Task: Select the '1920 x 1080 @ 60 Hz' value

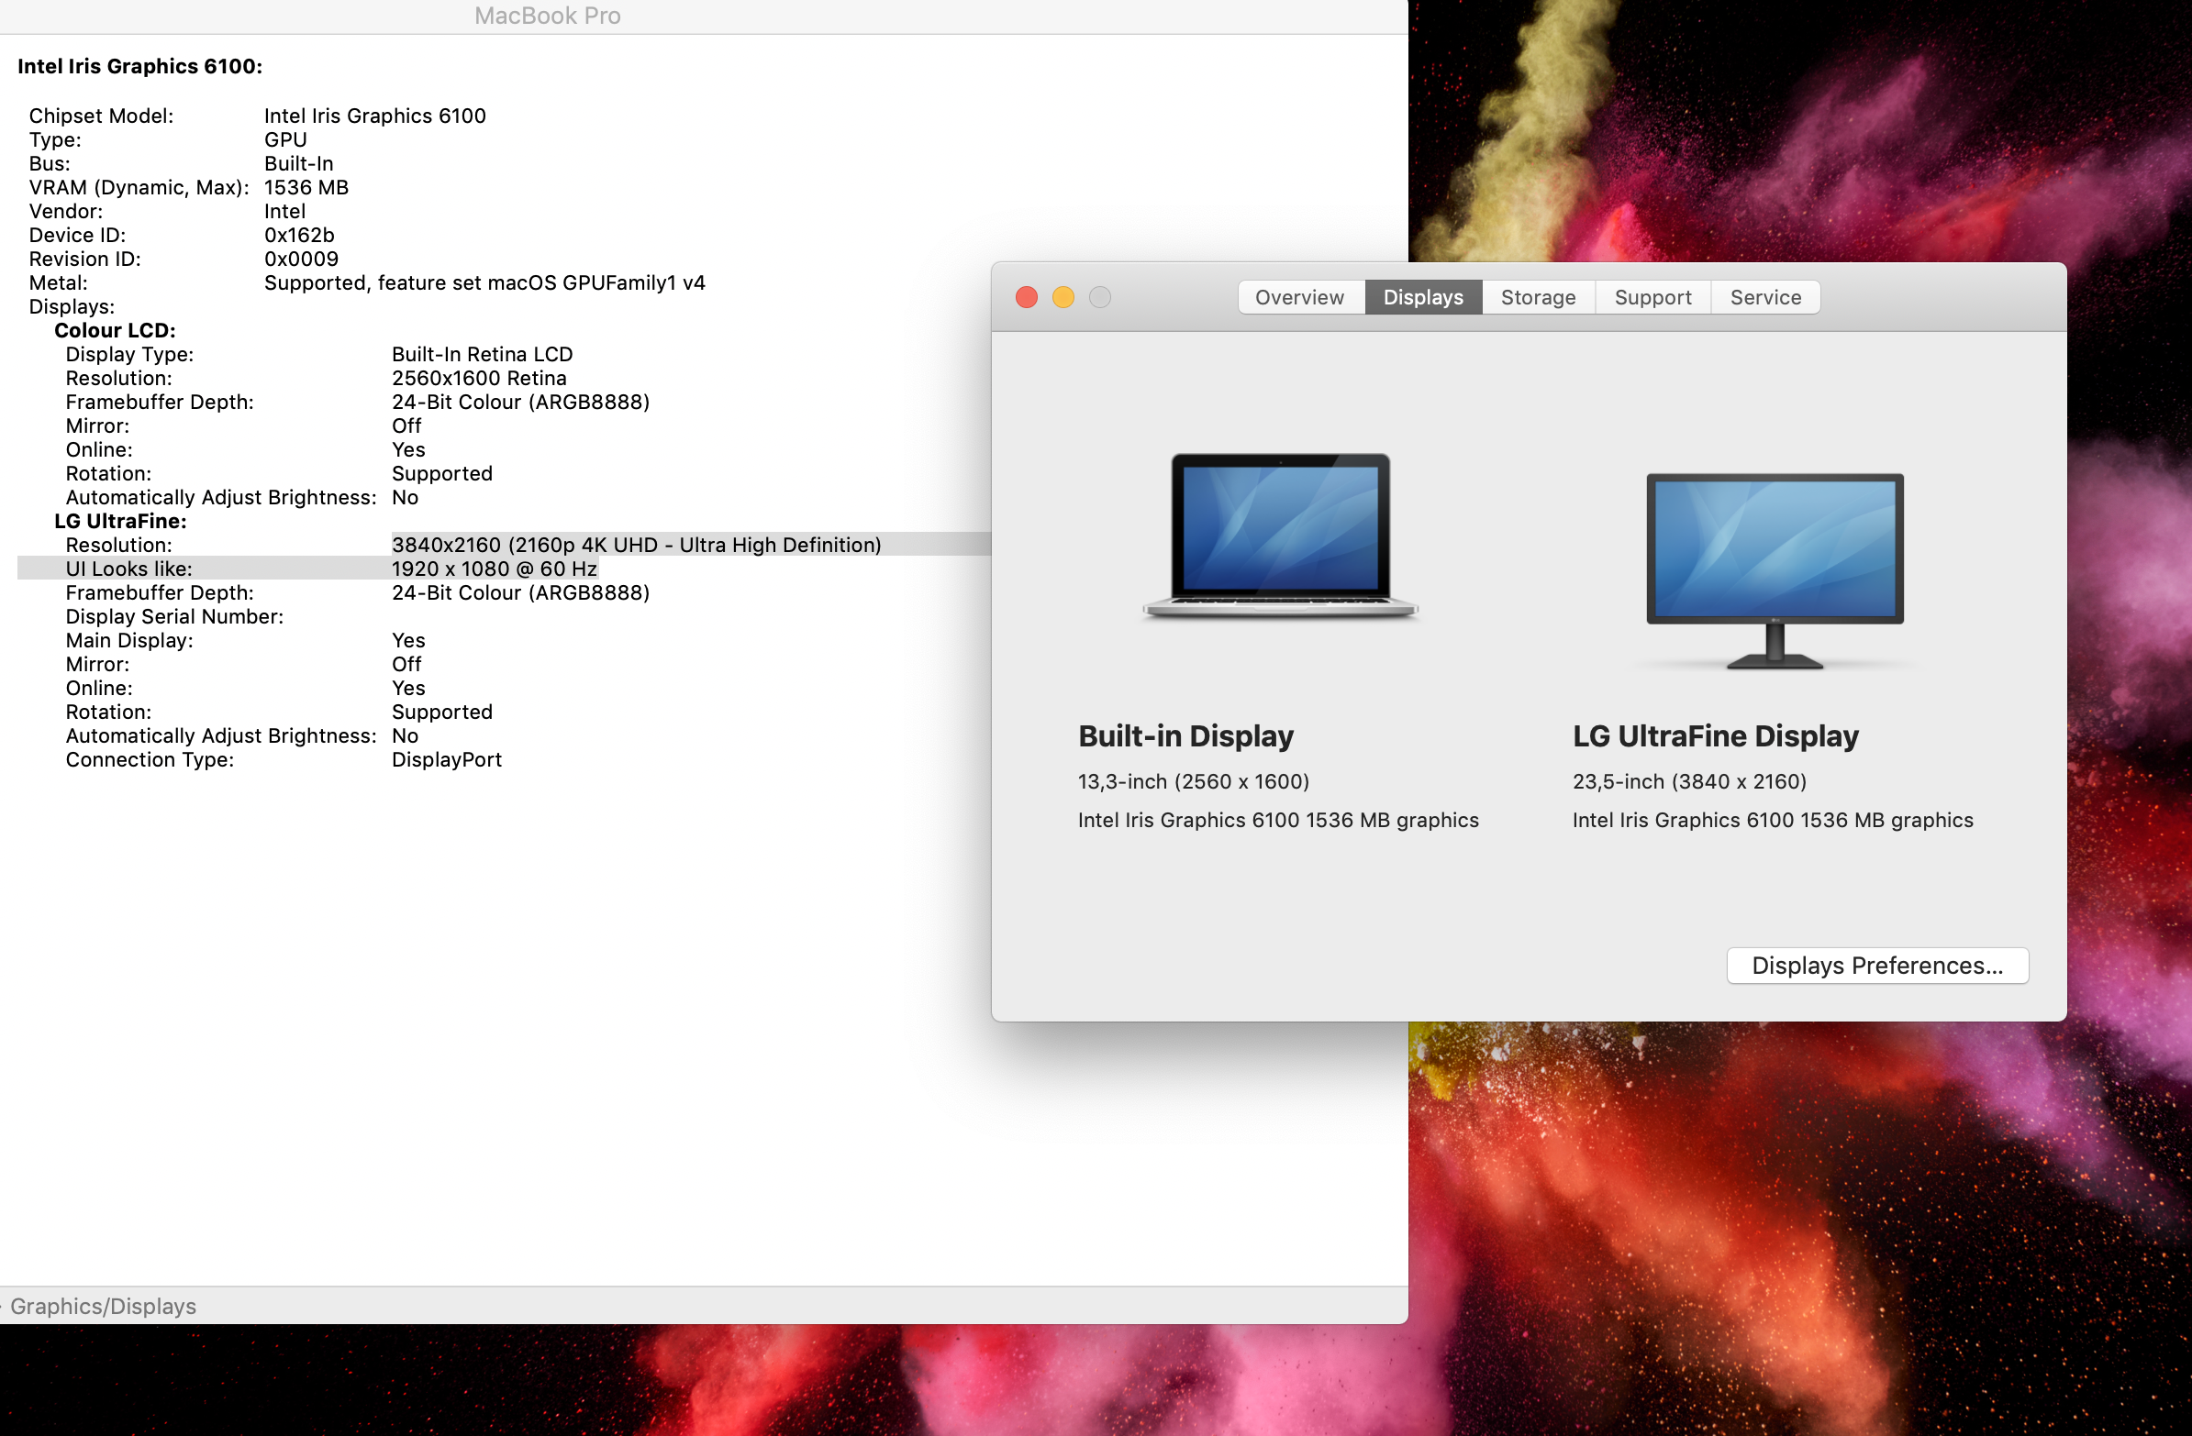Action: [x=495, y=569]
